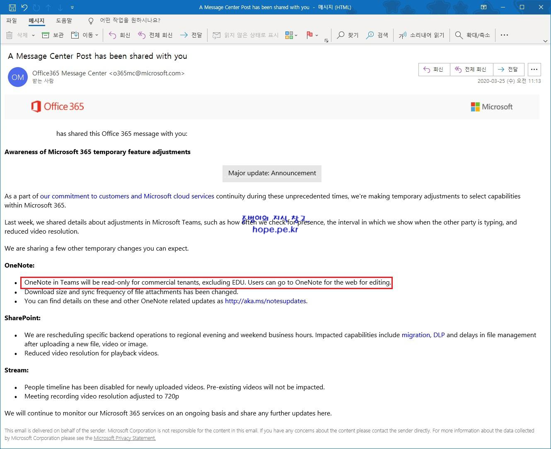
Task: Redo via the quick access toolbar
Action: point(36,7)
